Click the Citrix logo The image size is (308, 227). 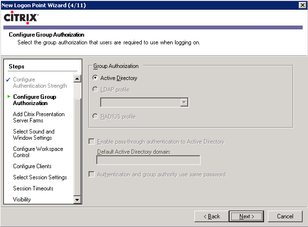click(x=21, y=18)
